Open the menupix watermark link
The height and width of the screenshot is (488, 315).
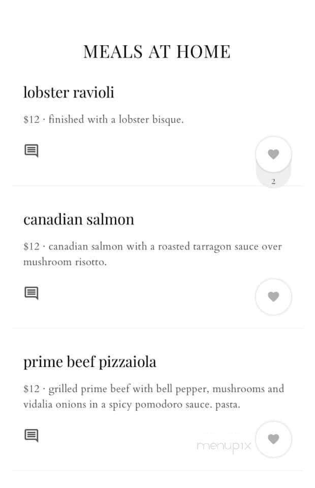click(x=224, y=445)
